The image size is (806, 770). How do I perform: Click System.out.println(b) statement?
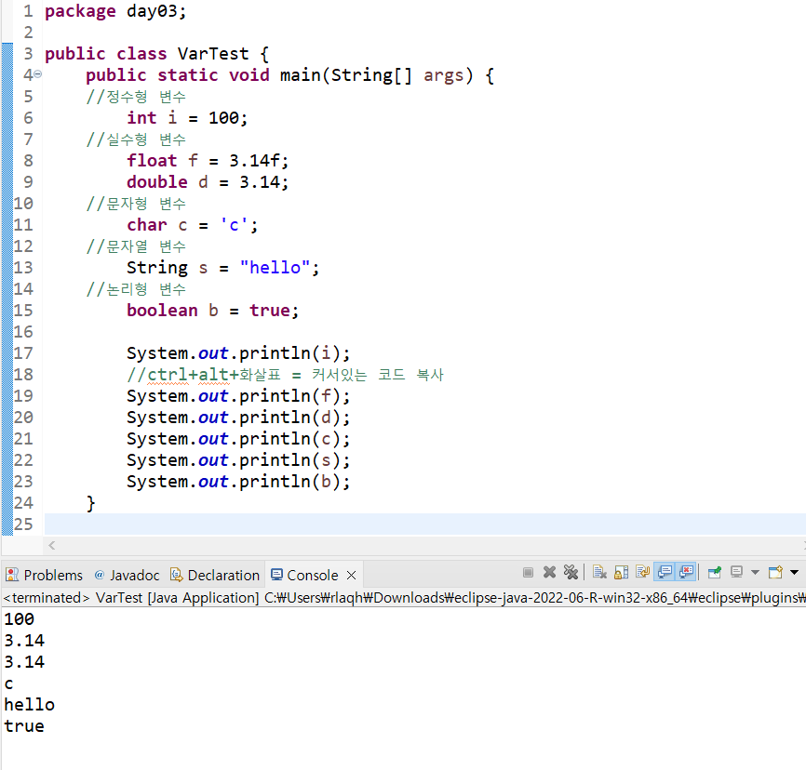point(238,482)
